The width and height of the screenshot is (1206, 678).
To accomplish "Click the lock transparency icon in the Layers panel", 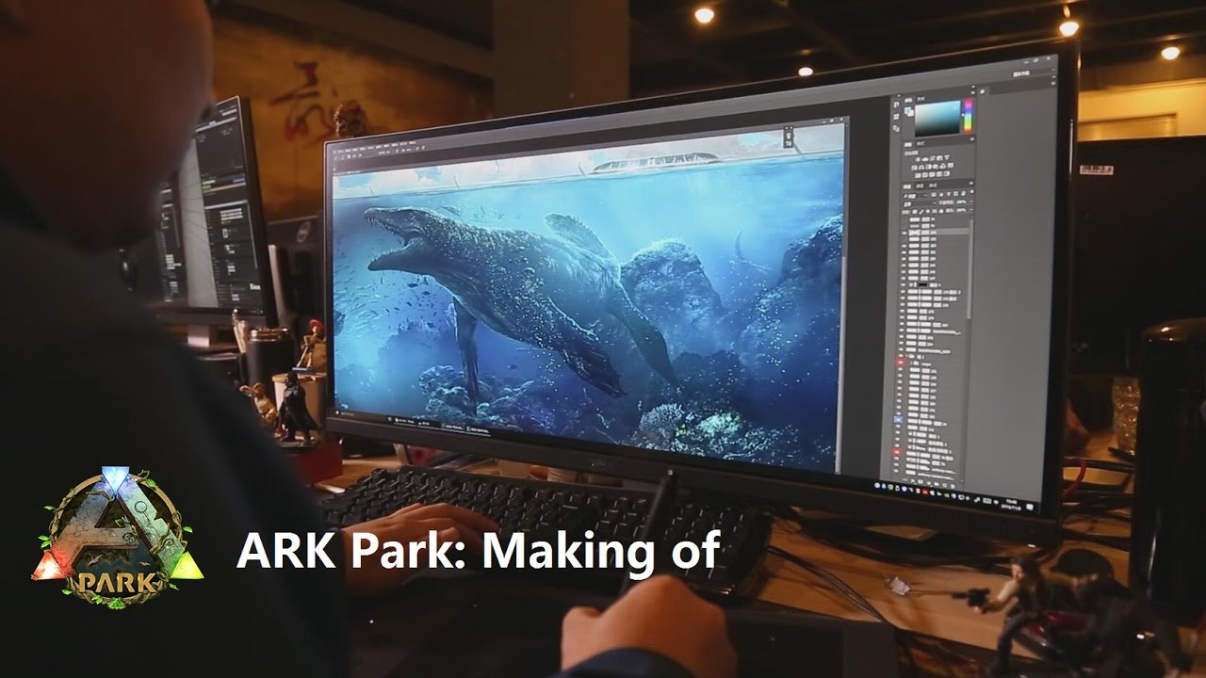I will (x=914, y=211).
